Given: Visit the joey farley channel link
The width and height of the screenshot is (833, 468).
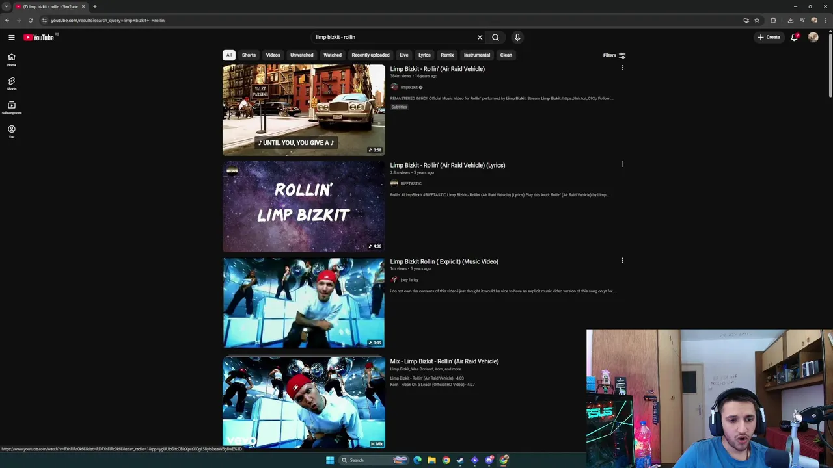Looking at the screenshot, I should coord(409,280).
